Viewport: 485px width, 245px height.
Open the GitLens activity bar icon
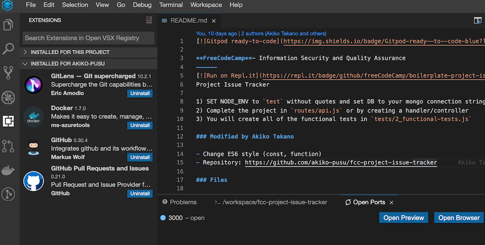pyautogui.click(x=8, y=194)
